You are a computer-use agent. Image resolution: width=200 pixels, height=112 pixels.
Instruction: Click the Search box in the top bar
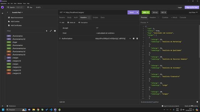pyautogui.click(x=16, y=7)
